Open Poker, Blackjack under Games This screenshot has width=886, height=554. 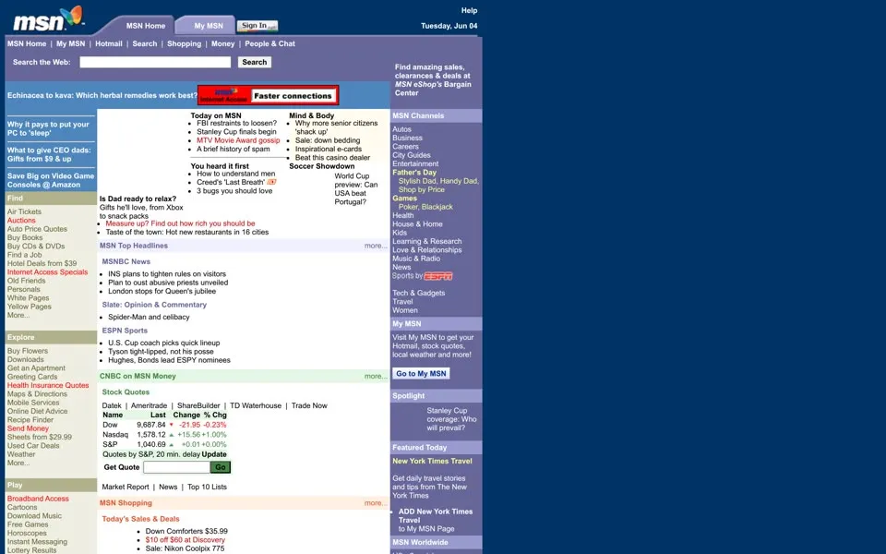tap(425, 207)
